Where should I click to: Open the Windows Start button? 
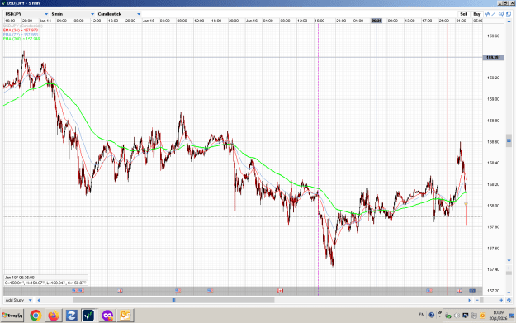[x=12, y=316]
